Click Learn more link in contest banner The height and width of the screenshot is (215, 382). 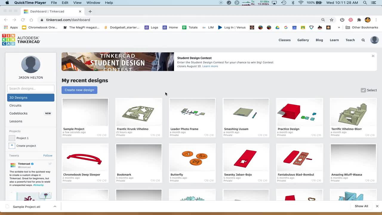click(210, 66)
